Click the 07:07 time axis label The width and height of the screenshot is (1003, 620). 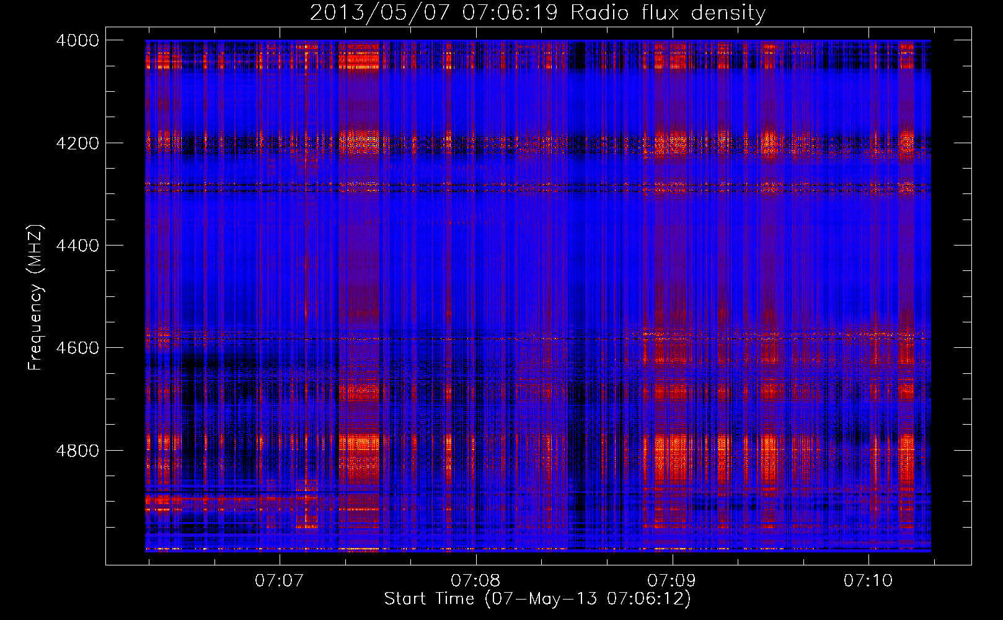coord(280,580)
